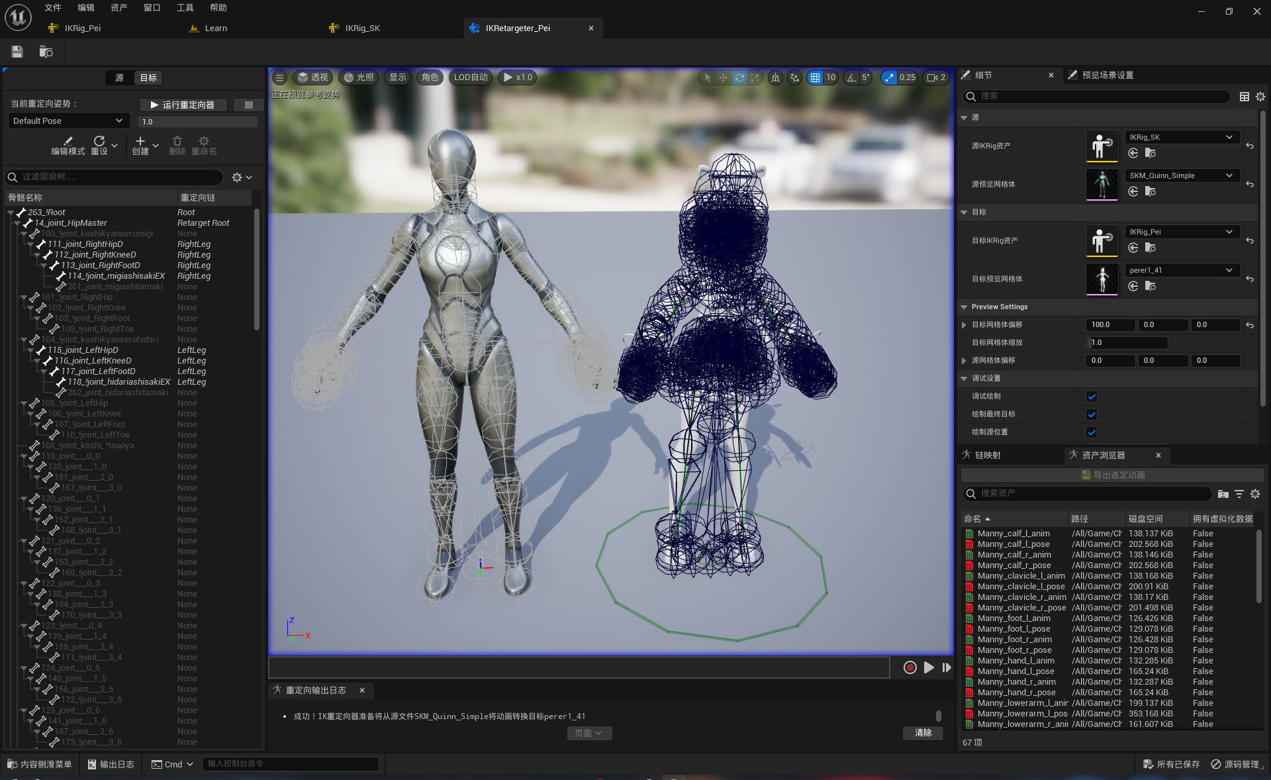Switch to the IKRig_SK tab
This screenshot has width=1271, height=780.
tap(362, 28)
